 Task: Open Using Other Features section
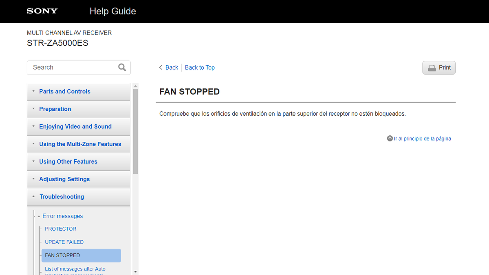79,162
